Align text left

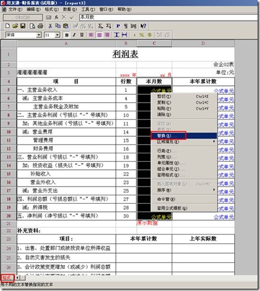91,35
